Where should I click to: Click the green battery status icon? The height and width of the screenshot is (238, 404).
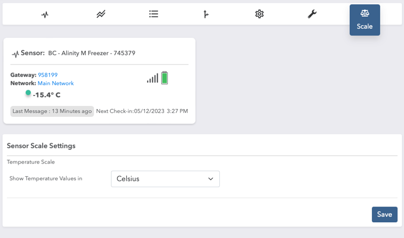coord(164,78)
